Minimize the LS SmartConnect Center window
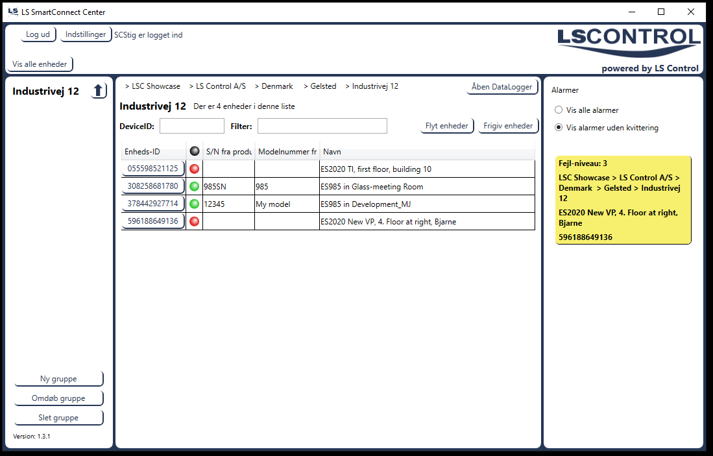 click(x=632, y=12)
